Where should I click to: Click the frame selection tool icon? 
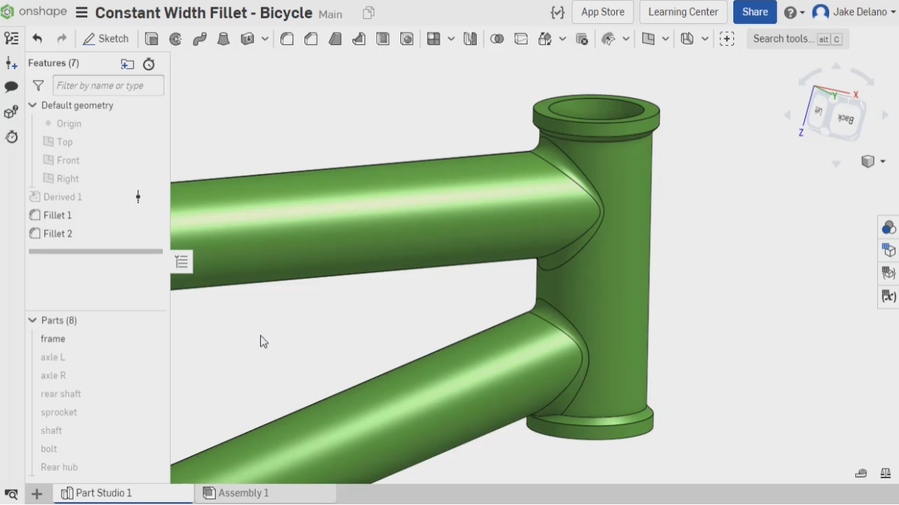click(x=727, y=39)
